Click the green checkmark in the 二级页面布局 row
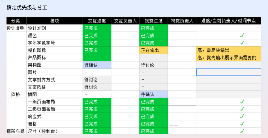The image size is (268, 138). [242, 109]
